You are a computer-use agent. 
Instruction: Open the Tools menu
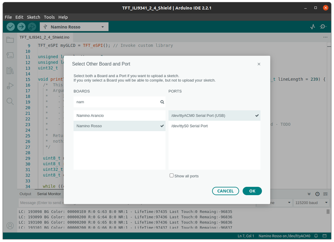pos(49,17)
